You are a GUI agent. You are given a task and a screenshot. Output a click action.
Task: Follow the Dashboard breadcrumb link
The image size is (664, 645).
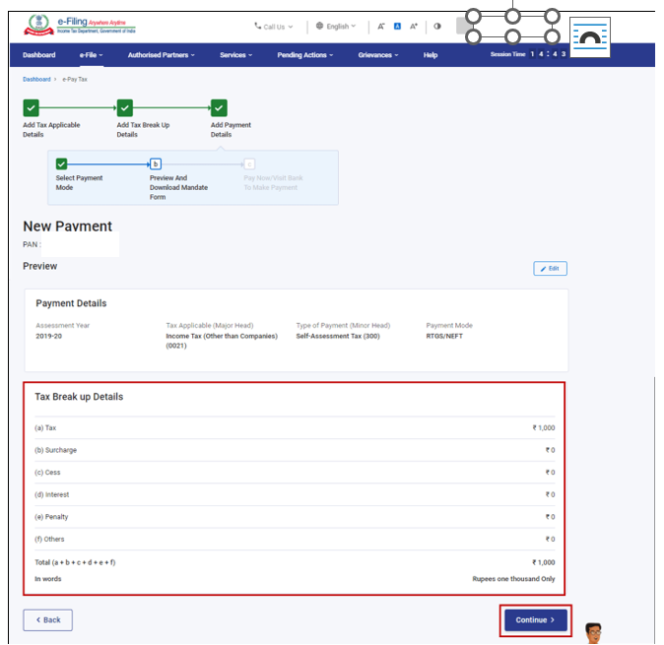[x=36, y=79]
